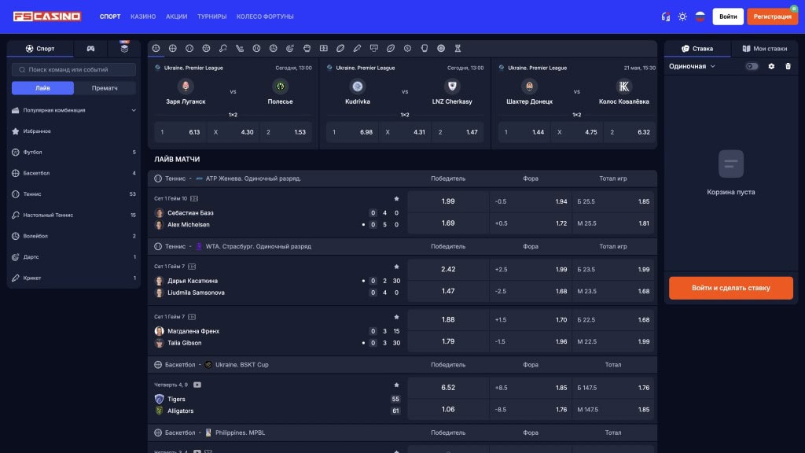Favorite the Магдалена Френх match star
The width and height of the screenshot is (805, 453).
click(396, 317)
